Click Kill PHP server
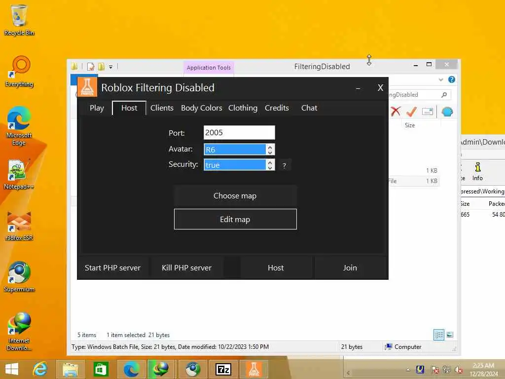This screenshot has width=505, height=379. (186, 268)
